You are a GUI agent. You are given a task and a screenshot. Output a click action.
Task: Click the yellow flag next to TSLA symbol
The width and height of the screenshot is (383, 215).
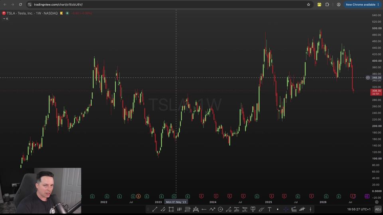61,13
